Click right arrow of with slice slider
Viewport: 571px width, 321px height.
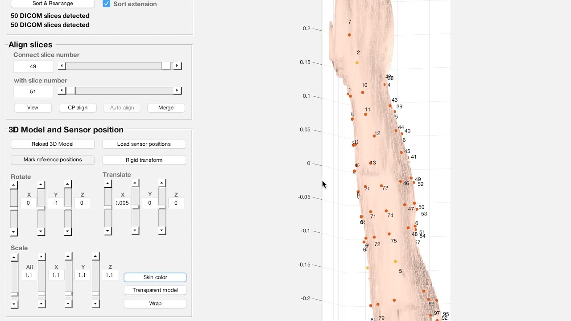pos(177,91)
